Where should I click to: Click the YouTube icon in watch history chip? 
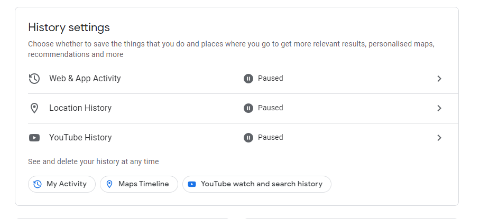192,184
